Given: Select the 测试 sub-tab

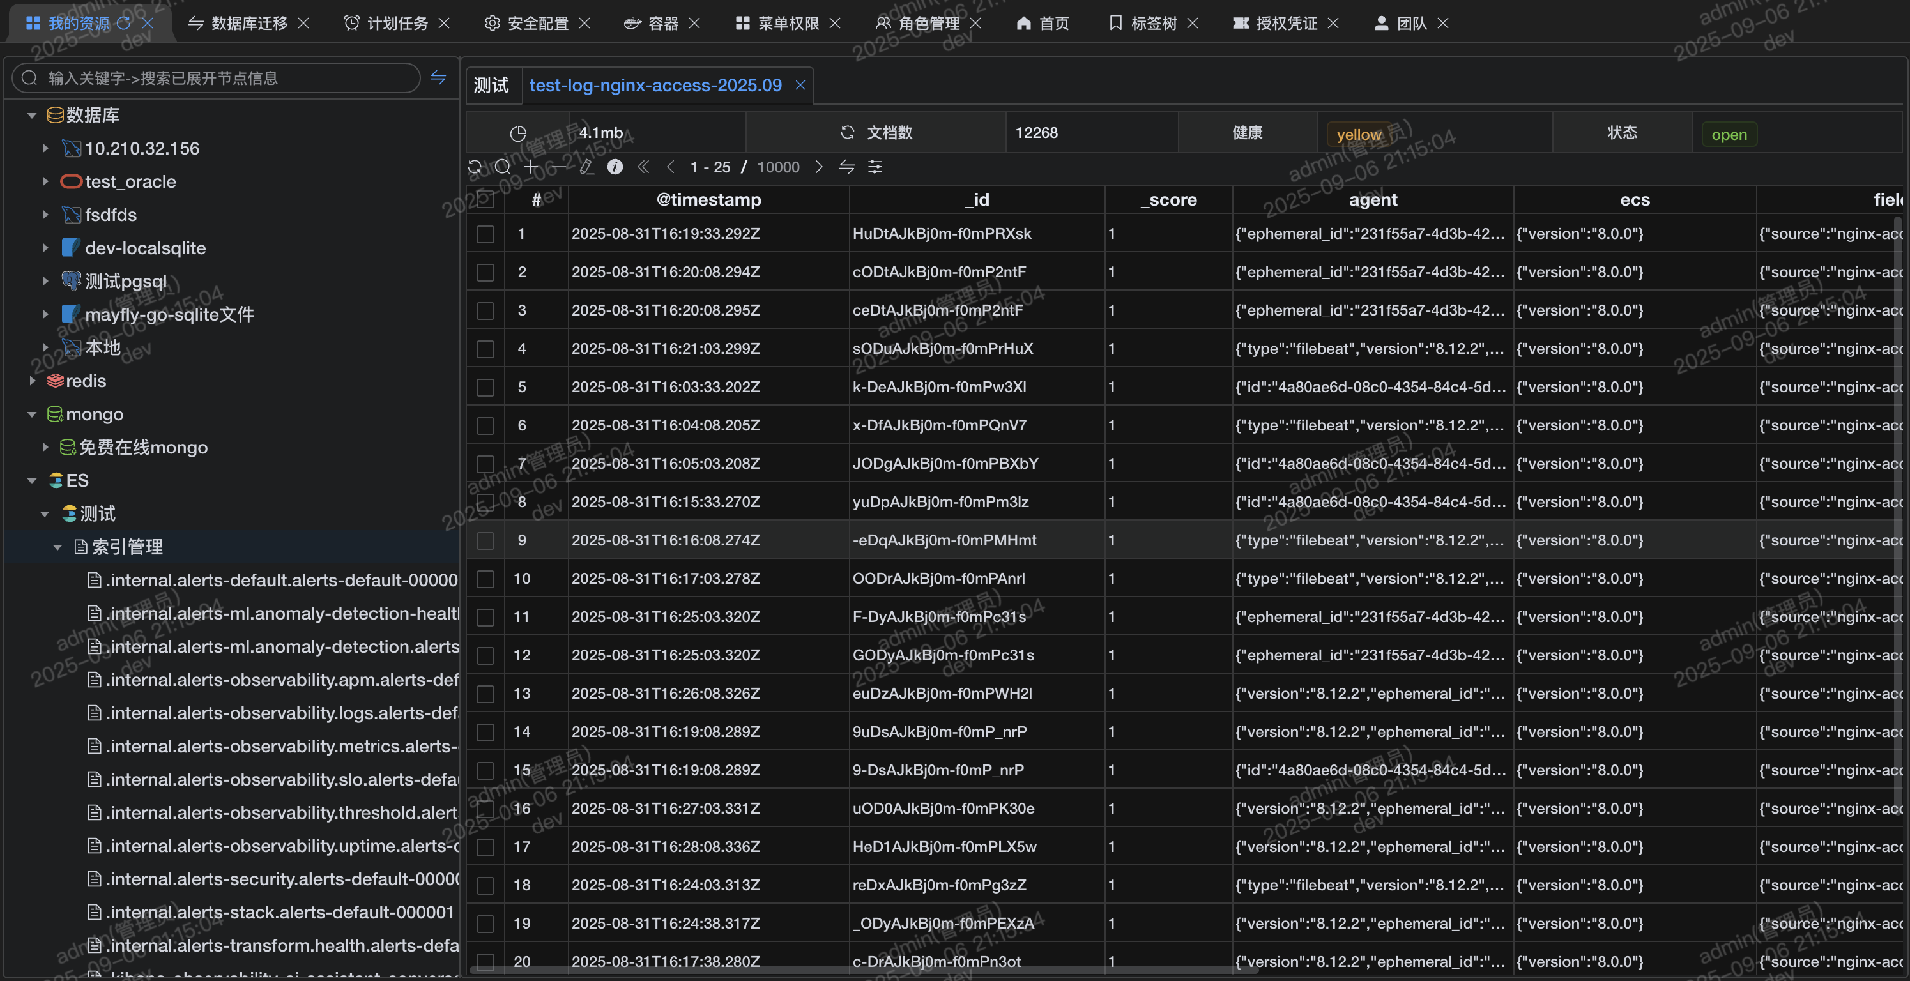Looking at the screenshot, I should pyautogui.click(x=492, y=86).
